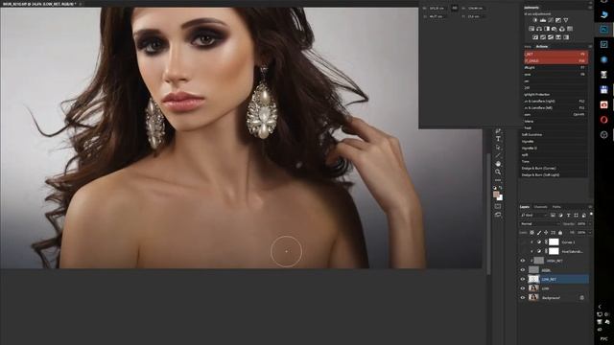Open Lightroom from the taskbar
The height and width of the screenshot is (345, 614).
coord(603,45)
